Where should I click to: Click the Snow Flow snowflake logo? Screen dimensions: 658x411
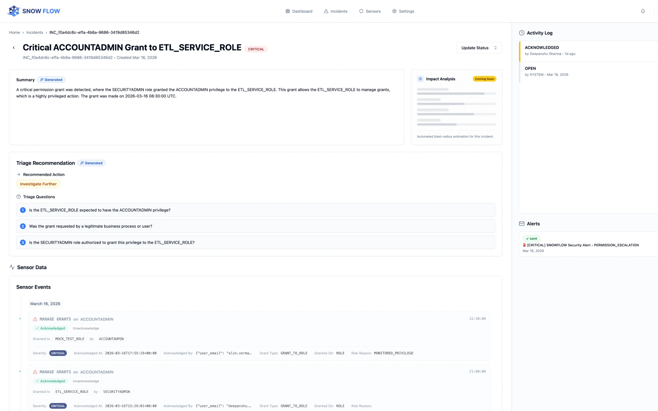click(x=14, y=11)
